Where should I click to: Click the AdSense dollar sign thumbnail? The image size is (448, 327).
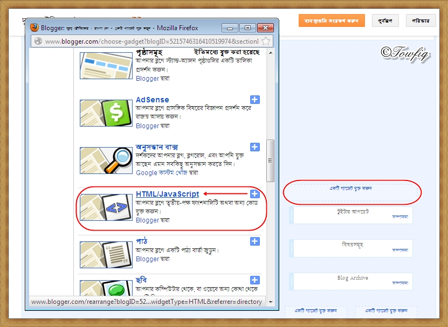106,113
